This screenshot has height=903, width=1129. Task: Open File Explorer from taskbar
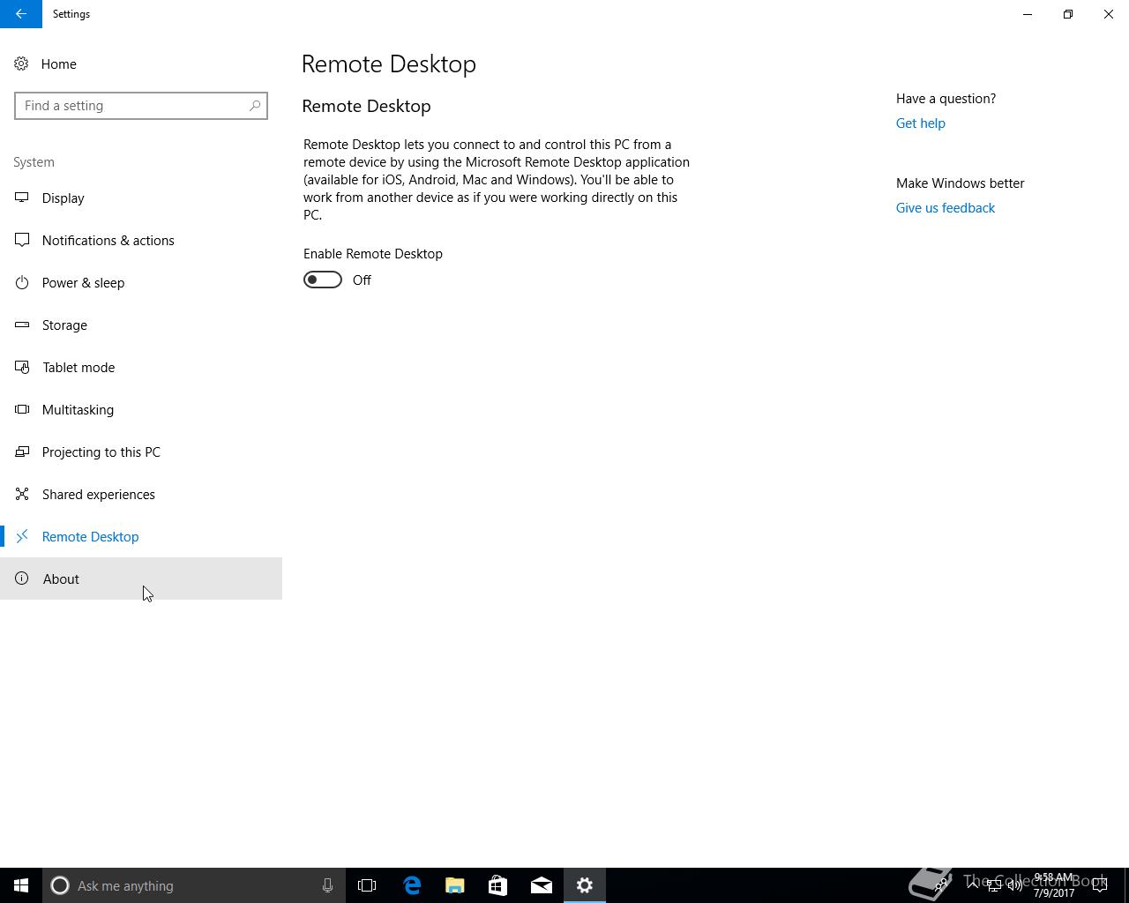coord(455,885)
